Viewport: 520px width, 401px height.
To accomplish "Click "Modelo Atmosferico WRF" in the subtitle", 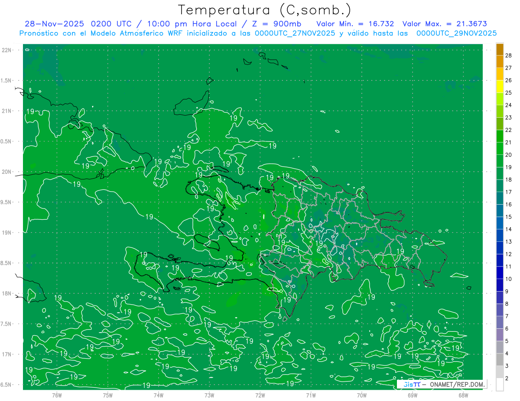I will pyautogui.click(x=136, y=33).
